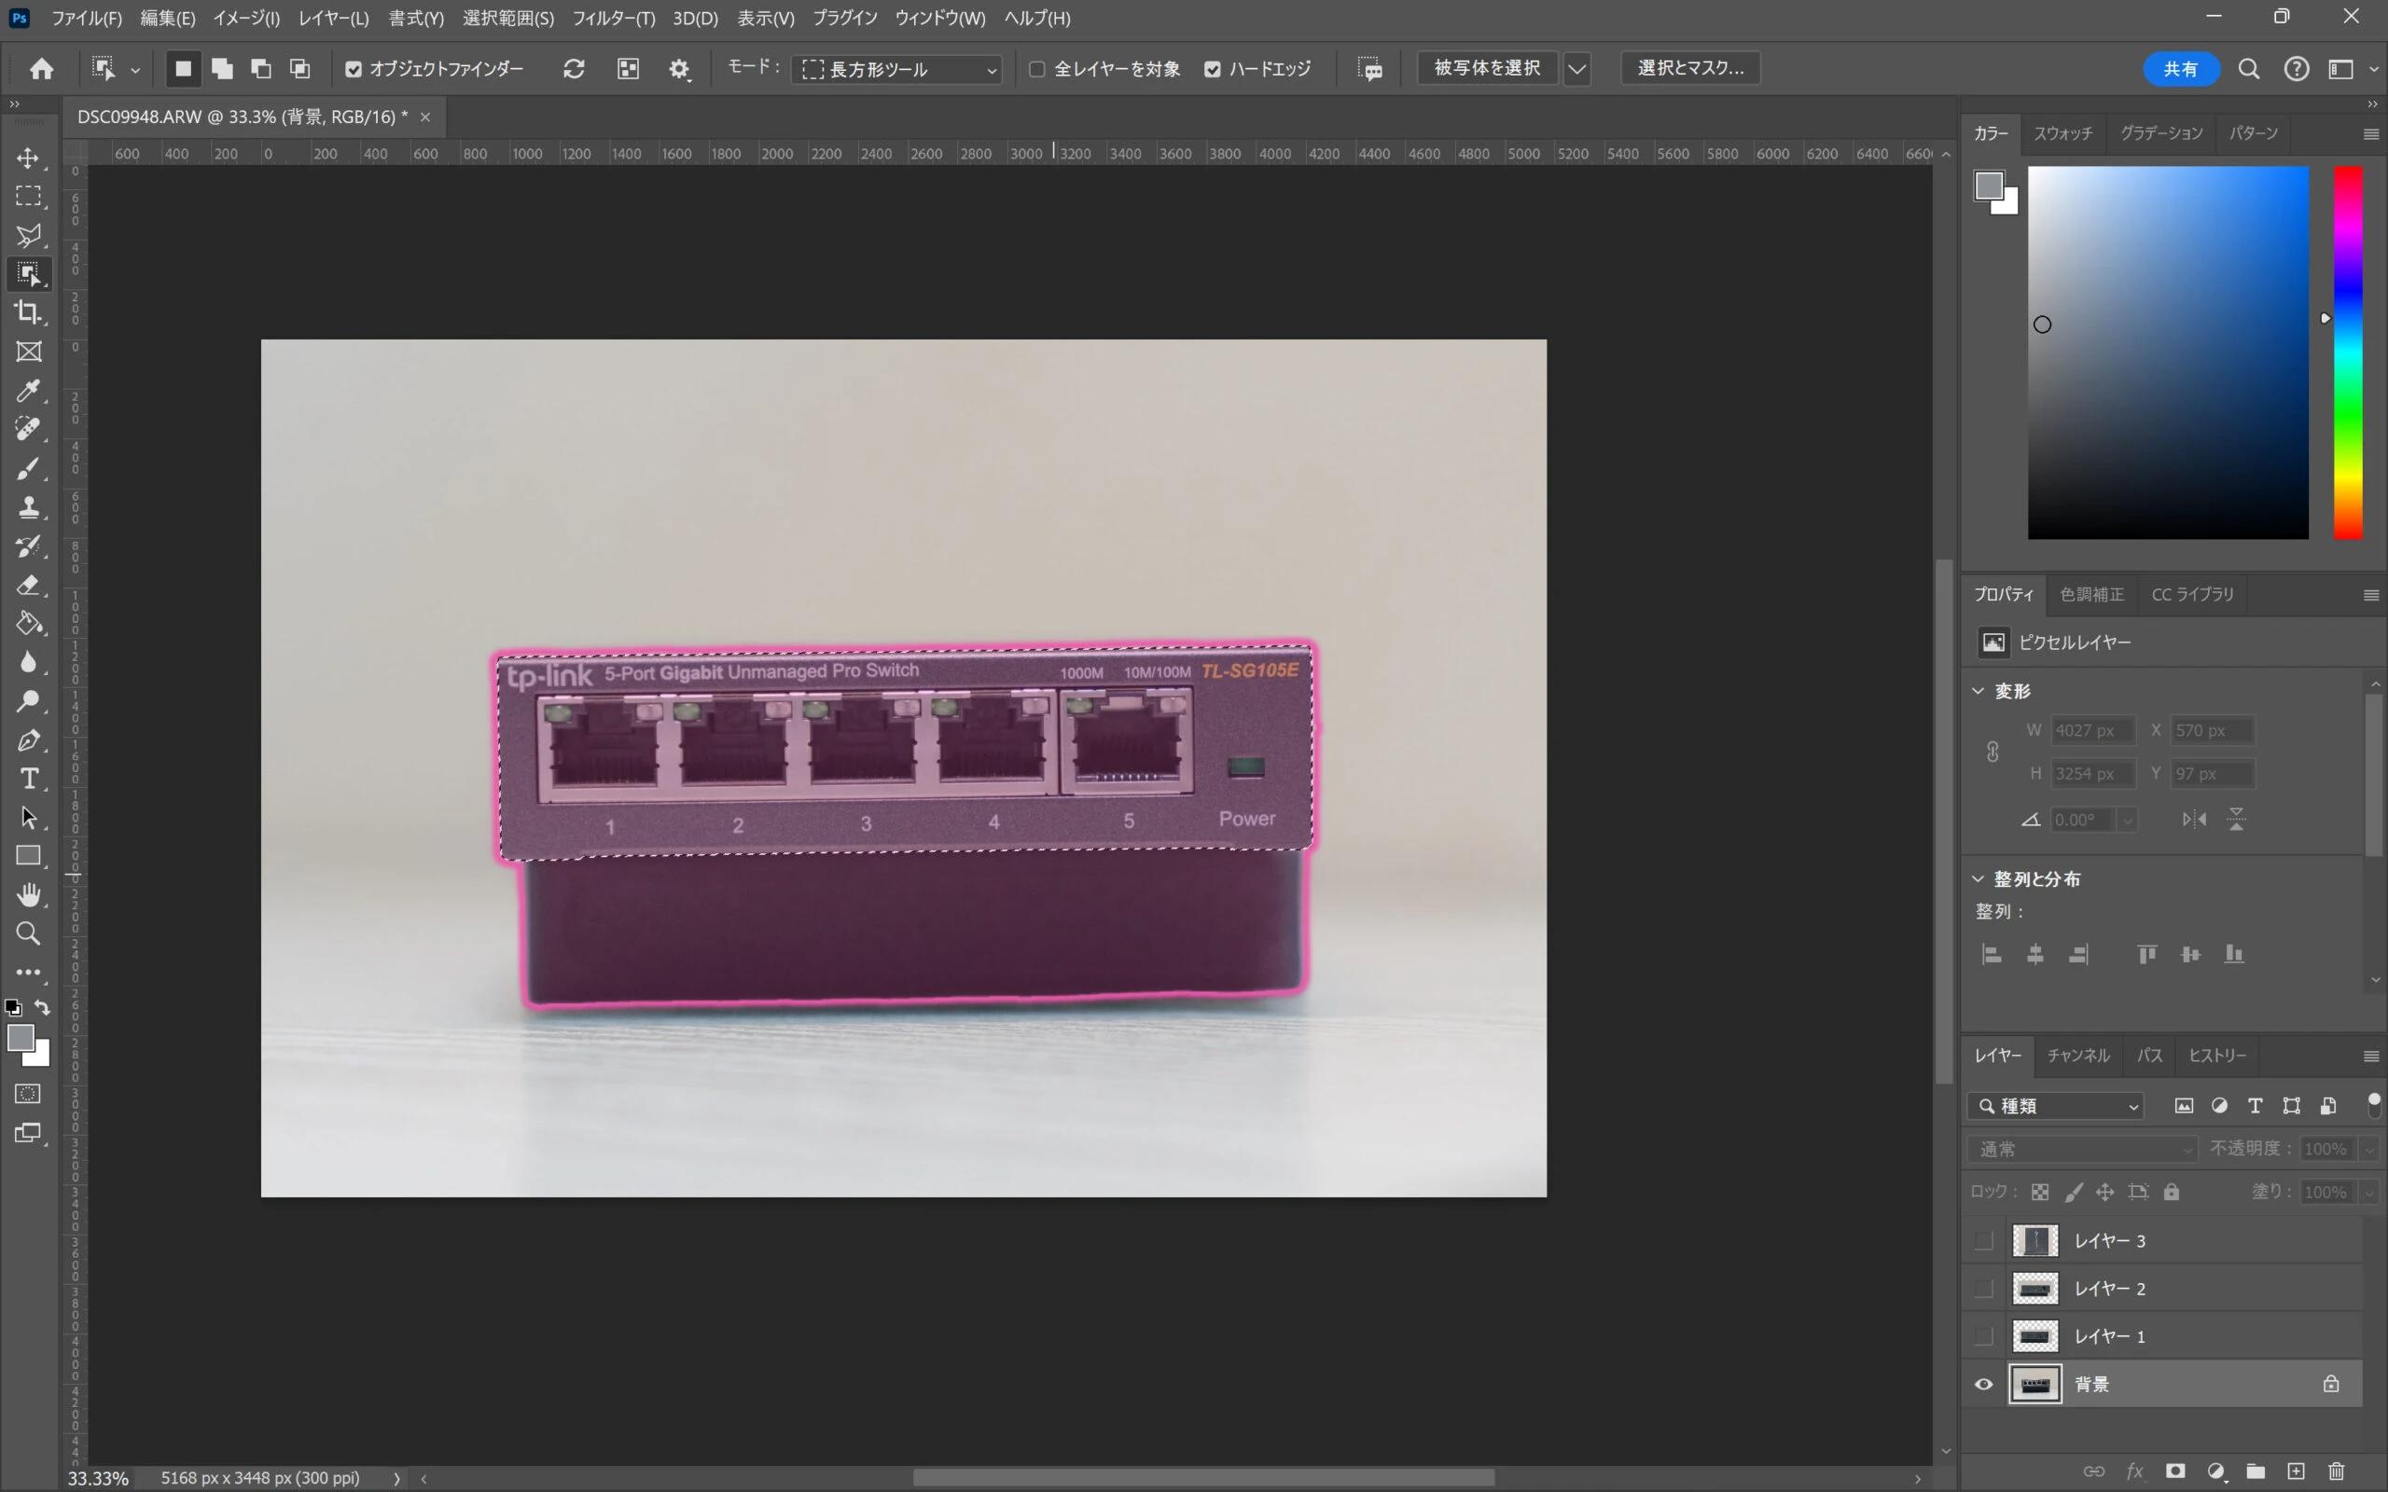Select the Horizontal Type tool
Viewport: 2388px width, 1492px height.
[29, 779]
